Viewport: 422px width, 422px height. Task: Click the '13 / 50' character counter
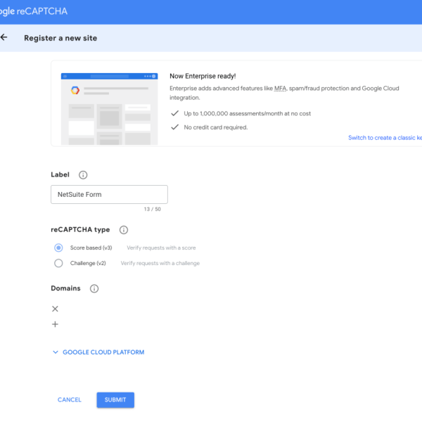coord(153,209)
